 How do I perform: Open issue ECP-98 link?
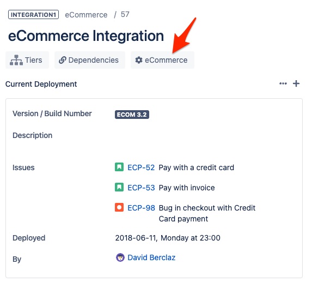[141, 208]
